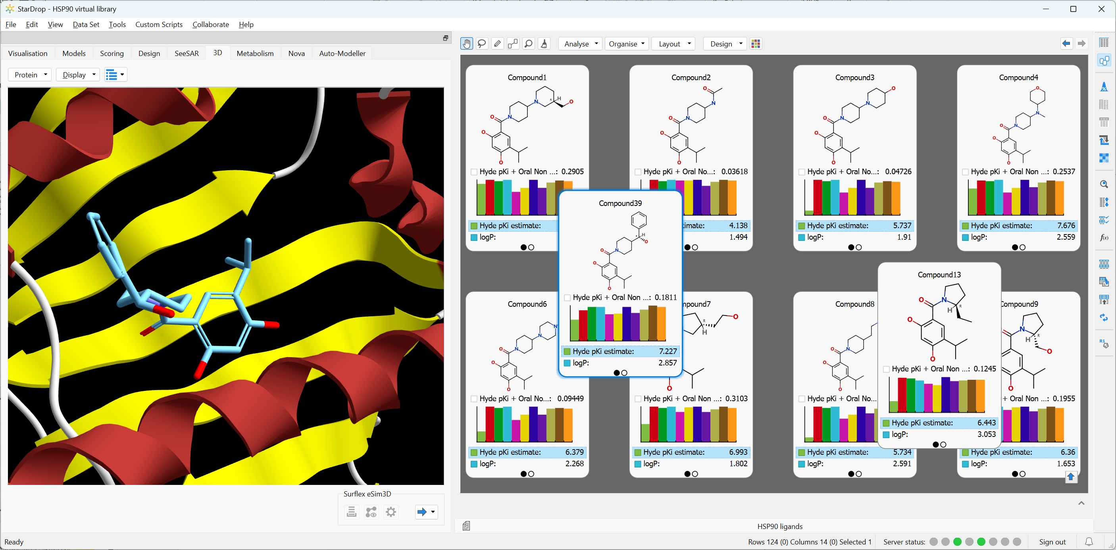1116x550 pixels.
Task: Click the card view icon in right sidebar
Action: 1104,61
